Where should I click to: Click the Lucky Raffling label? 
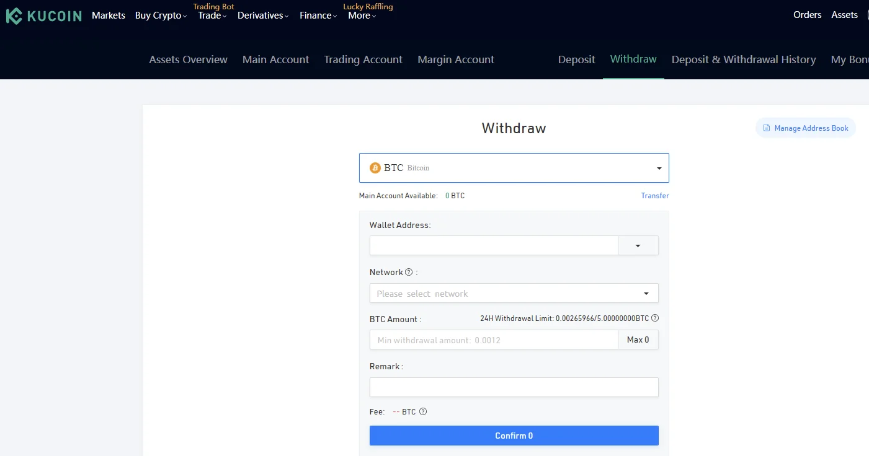pyautogui.click(x=368, y=7)
